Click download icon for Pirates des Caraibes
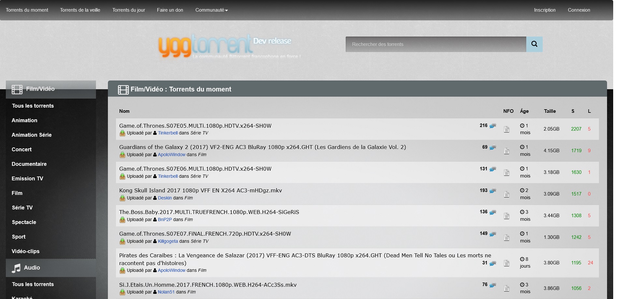This screenshot has height=299, width=619. (x=122, y=270)
